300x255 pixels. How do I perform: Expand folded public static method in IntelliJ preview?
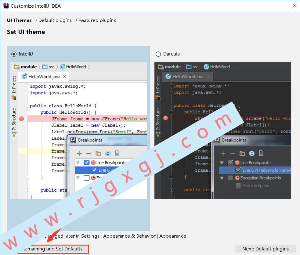[x=27, y=190]
